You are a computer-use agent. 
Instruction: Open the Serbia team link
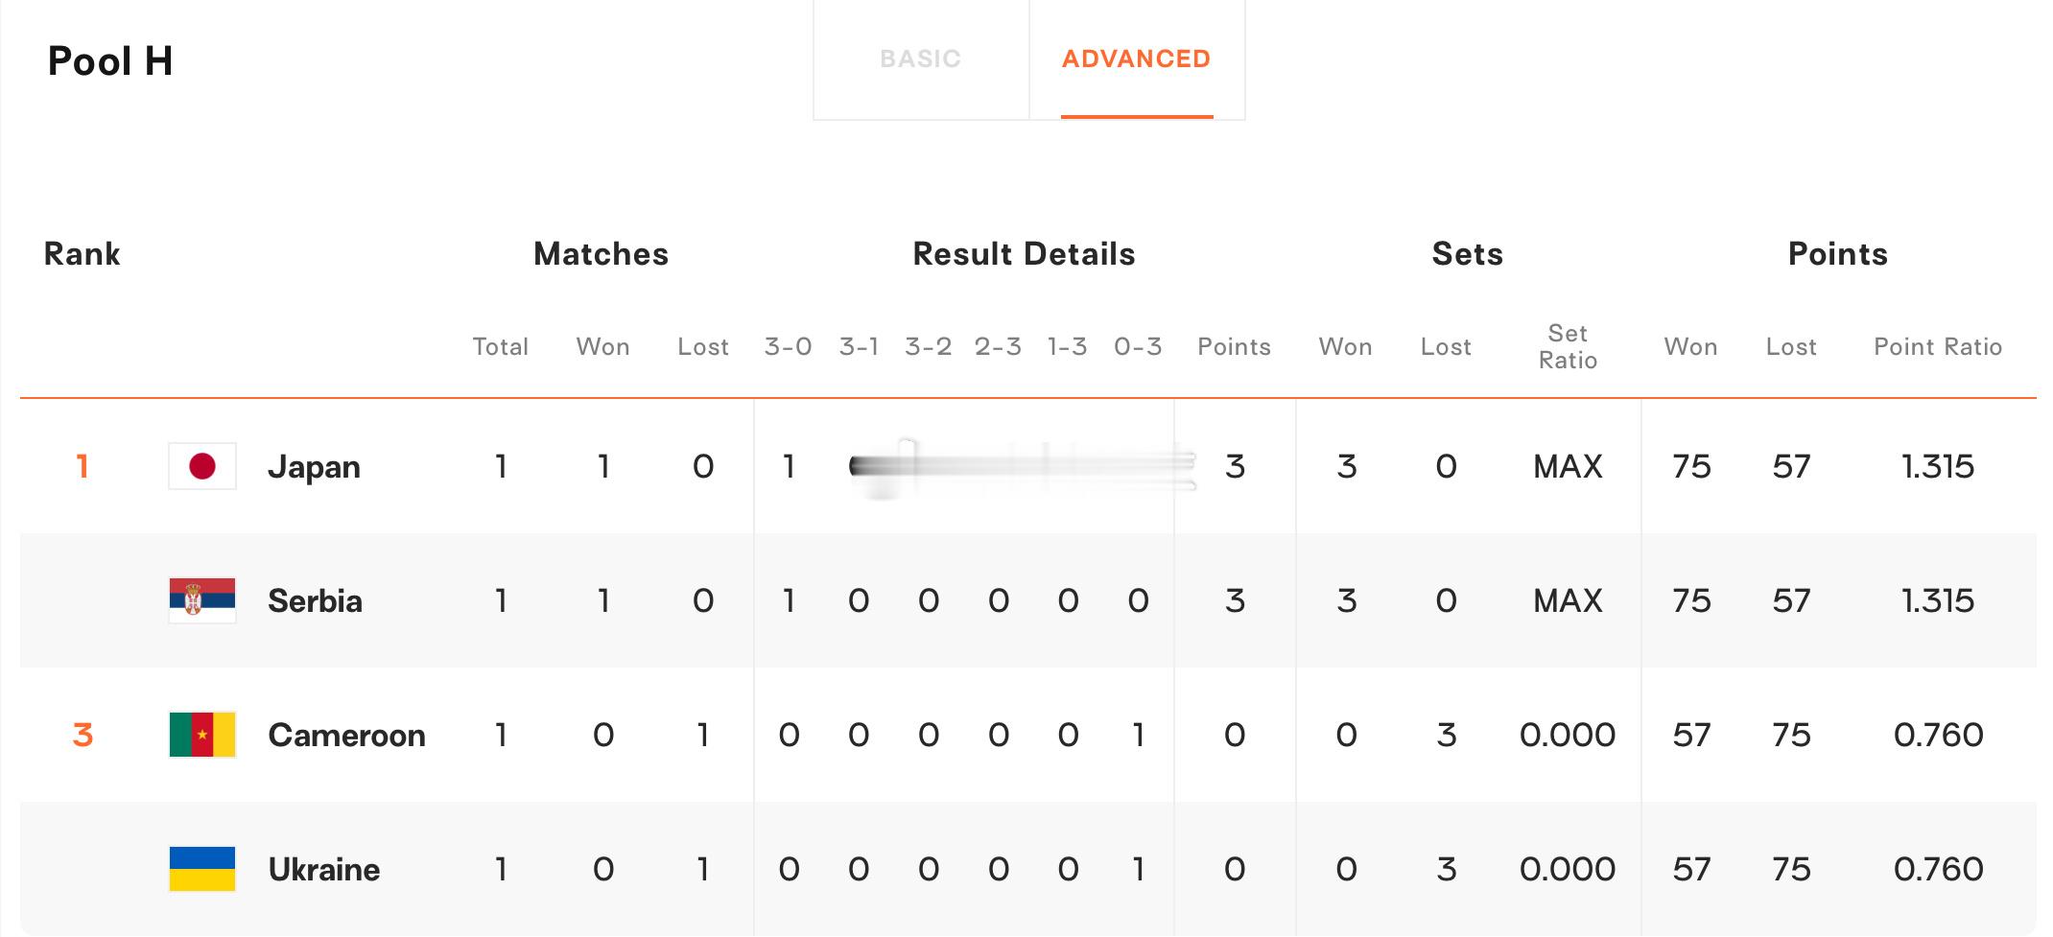pos(316,601)
